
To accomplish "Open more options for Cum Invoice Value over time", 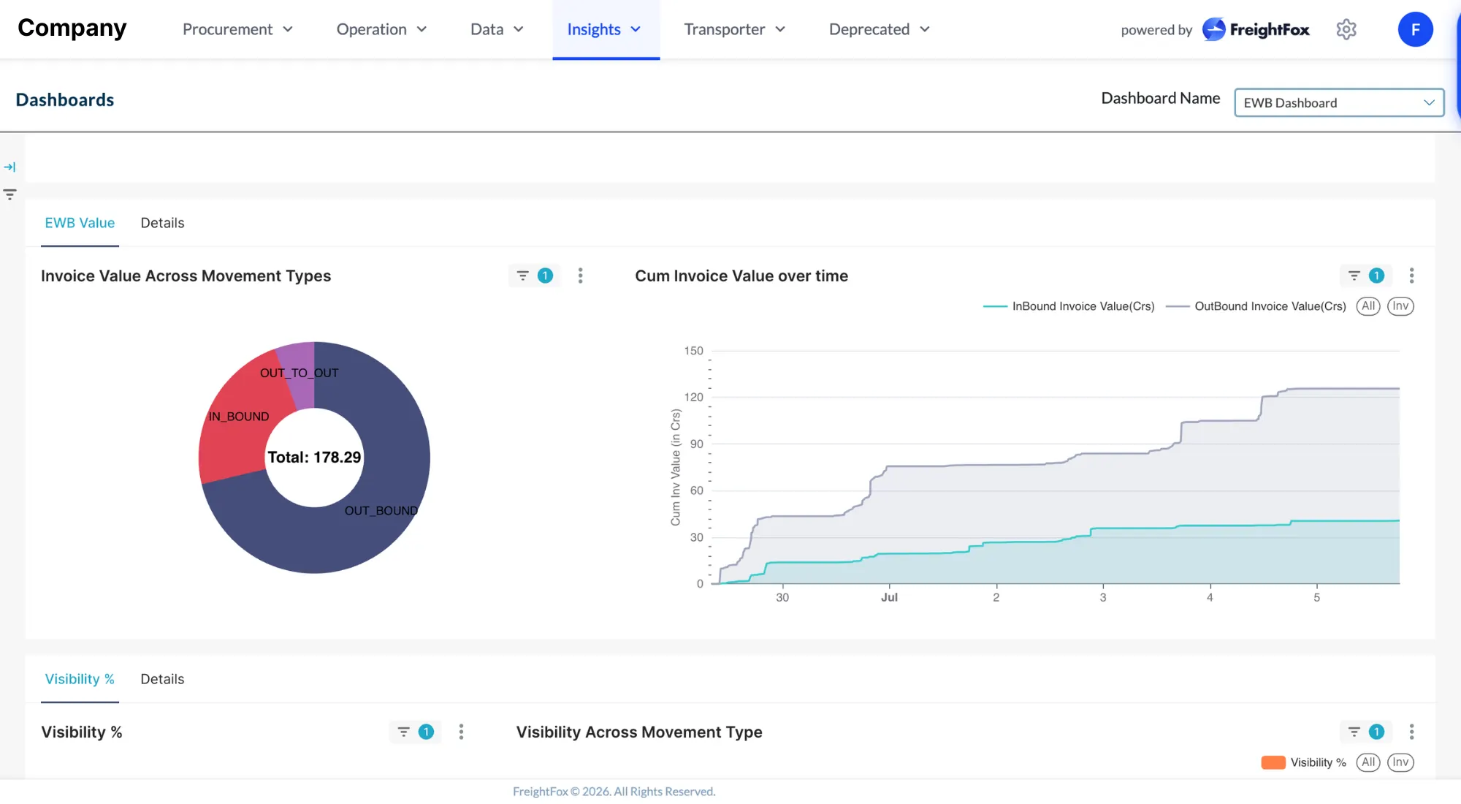I will point(1411,276).
